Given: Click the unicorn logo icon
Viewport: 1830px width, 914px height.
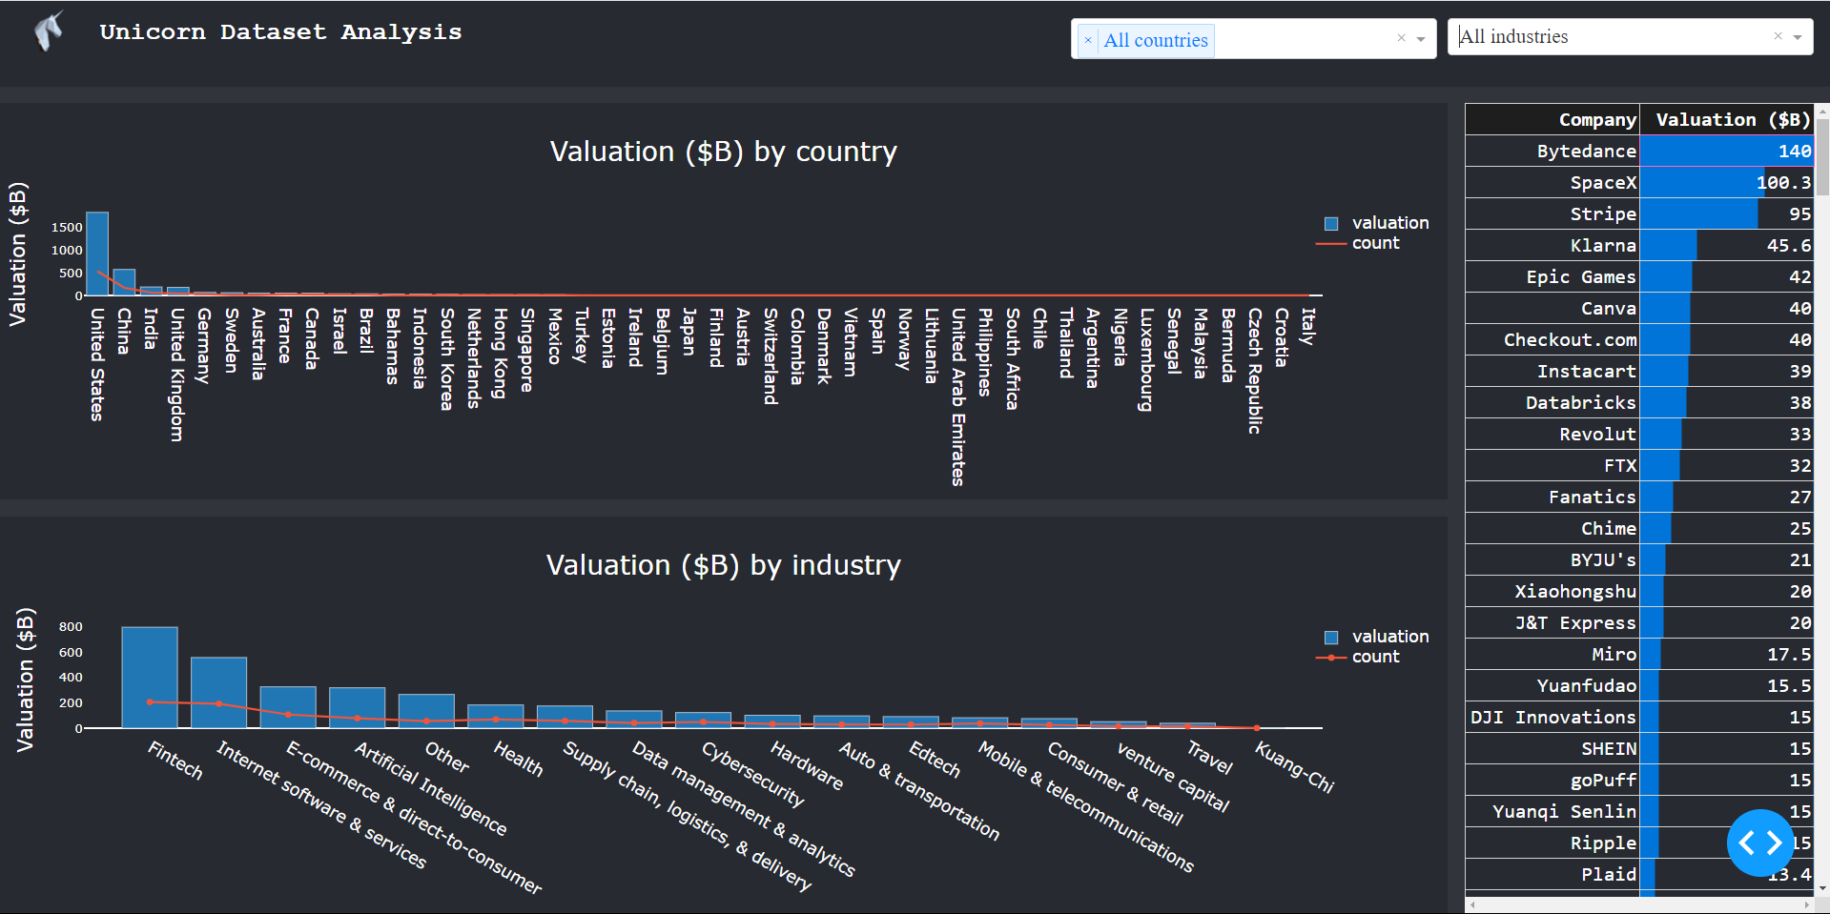Looking at the screenshot, I should tap(49, 31).
